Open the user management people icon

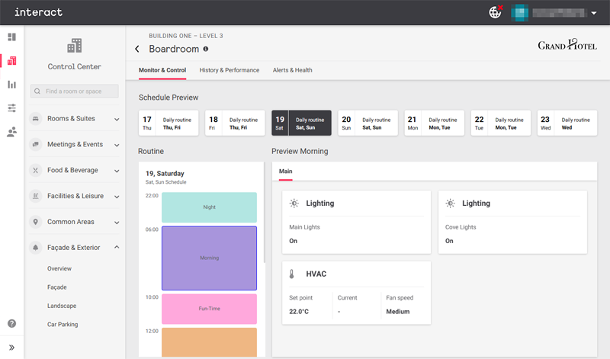[x=11, y=132]
